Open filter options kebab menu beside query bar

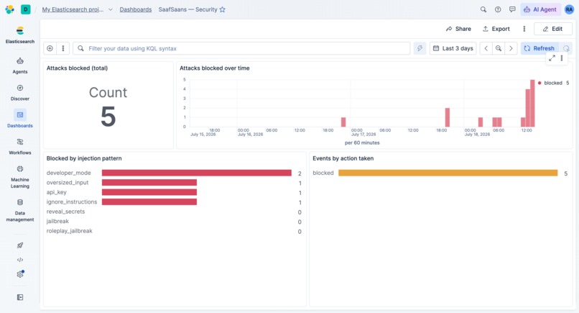pos(63,48)
